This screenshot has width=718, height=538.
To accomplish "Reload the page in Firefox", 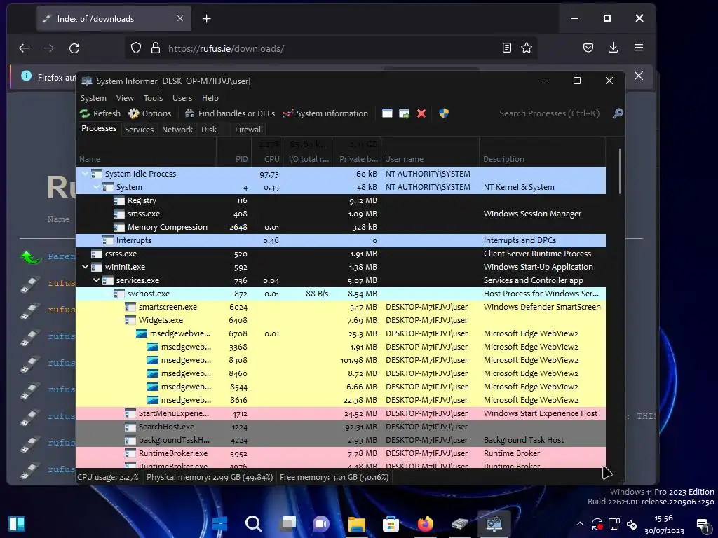I will 74,48.
